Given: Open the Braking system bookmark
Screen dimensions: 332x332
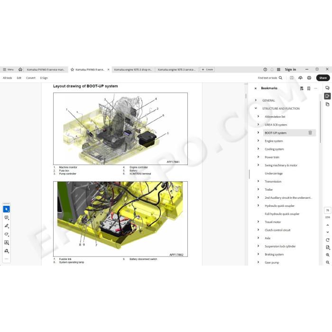Looking at the screenshot, I should [274, 254].
